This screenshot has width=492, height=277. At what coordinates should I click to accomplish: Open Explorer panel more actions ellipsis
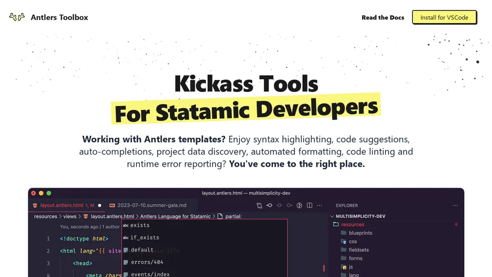pyautogui.click(x=455, y=206)
